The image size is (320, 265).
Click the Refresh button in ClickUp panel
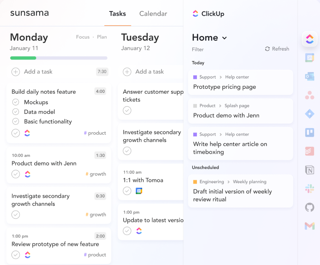click(277, 49)
